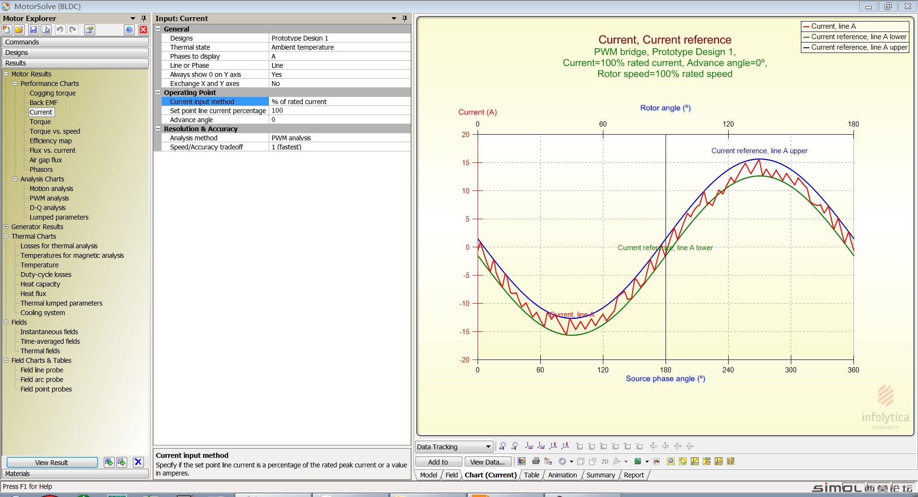The height and width of the screenshot is (497, 918).
Task: Click the copy-to-clipboard icon next to print
Action: coord(548,461)
